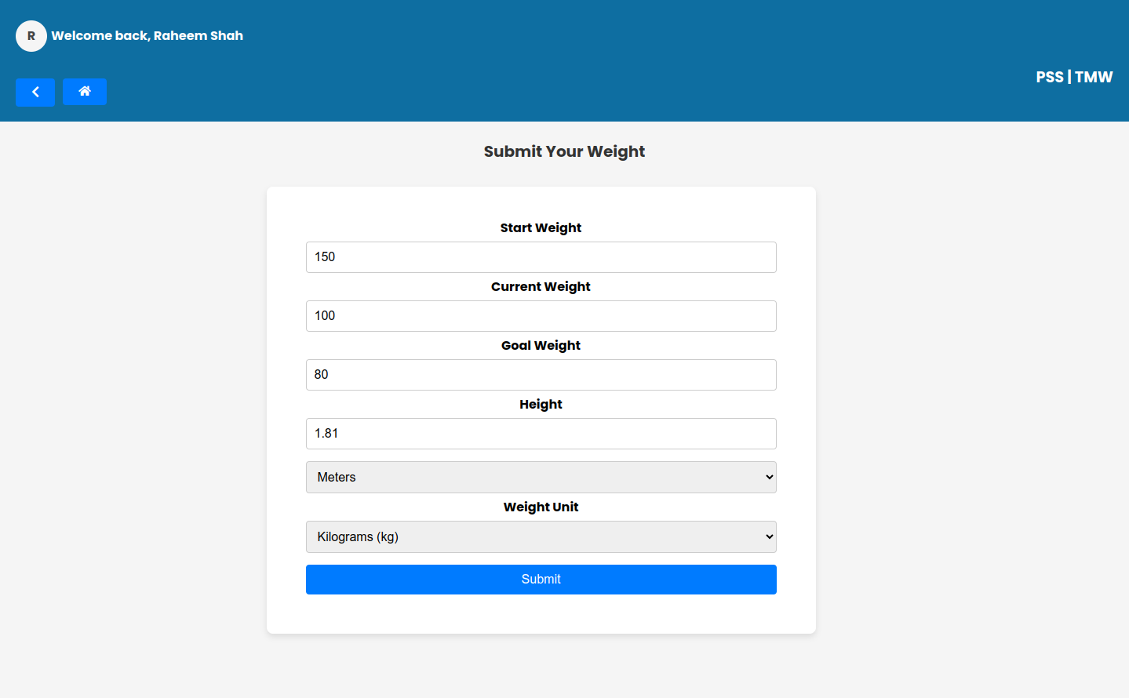Edit the Height value 1.81 field
The width and height of the screenshot is (1129, 698).
click(541, 434)
